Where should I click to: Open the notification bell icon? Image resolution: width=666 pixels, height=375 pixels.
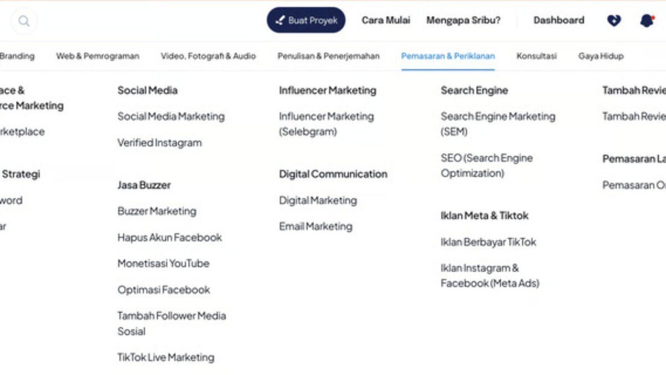(647, 21)
